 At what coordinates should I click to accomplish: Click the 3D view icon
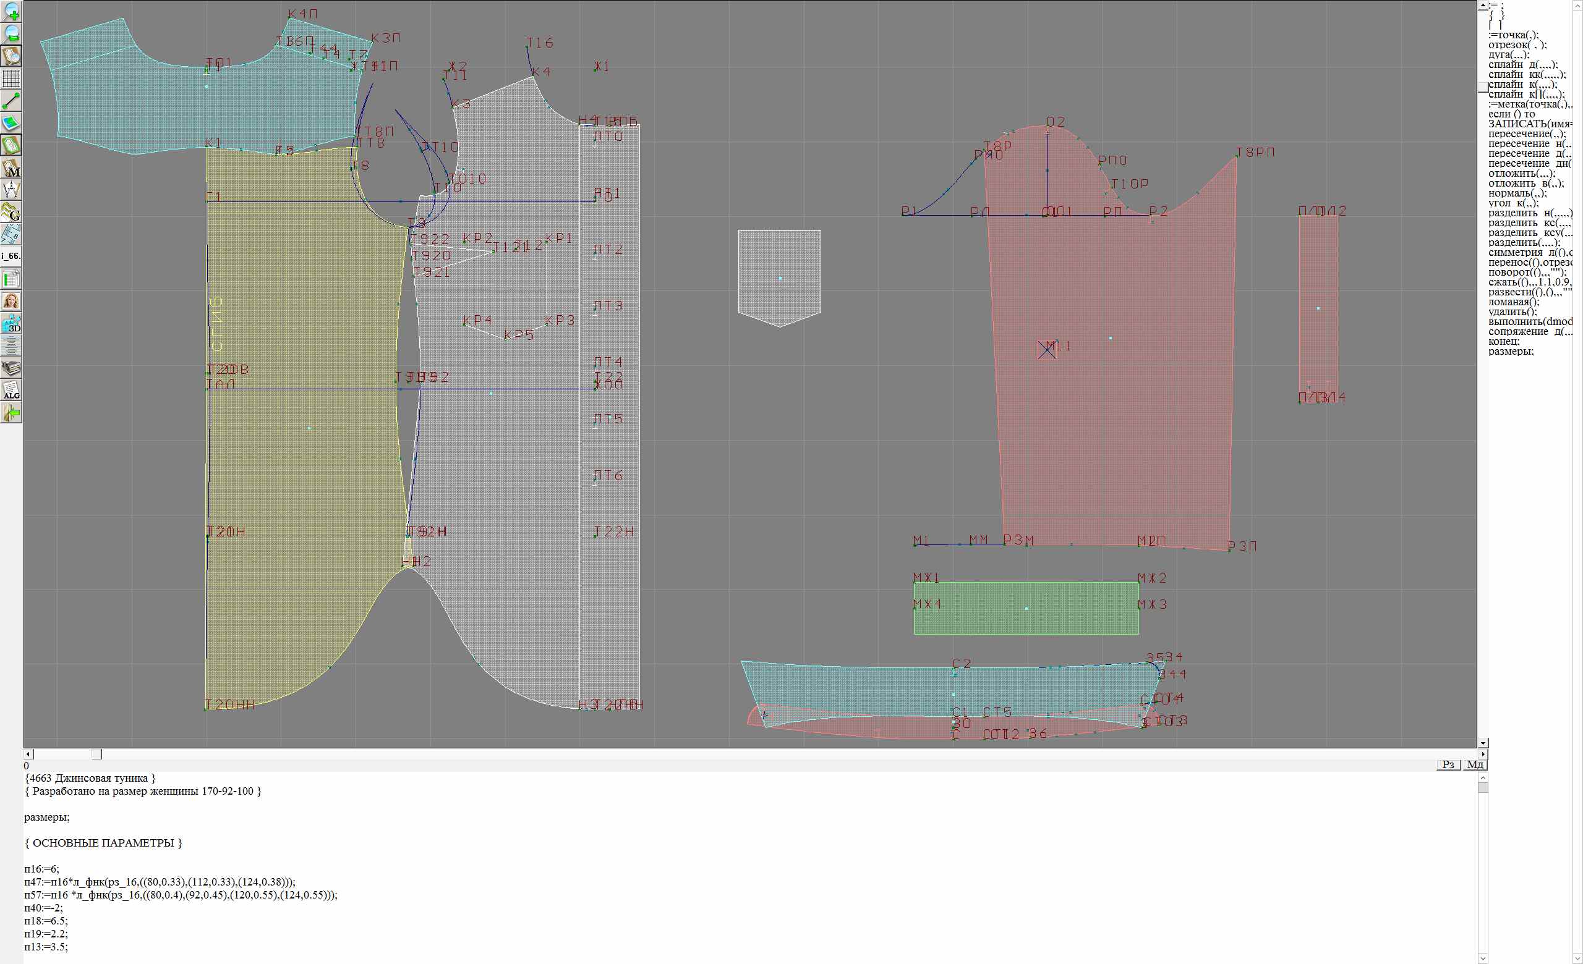[x=12, y=323]
